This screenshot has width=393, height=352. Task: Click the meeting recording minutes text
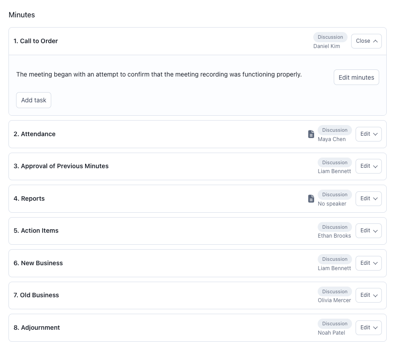tap(159, 75)
